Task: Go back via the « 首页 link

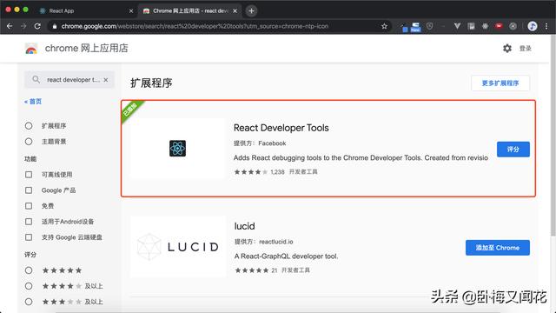Action: coord(33,102)
